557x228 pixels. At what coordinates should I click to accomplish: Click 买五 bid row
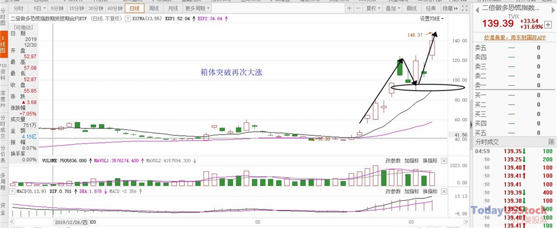click(x=515, y=133)
